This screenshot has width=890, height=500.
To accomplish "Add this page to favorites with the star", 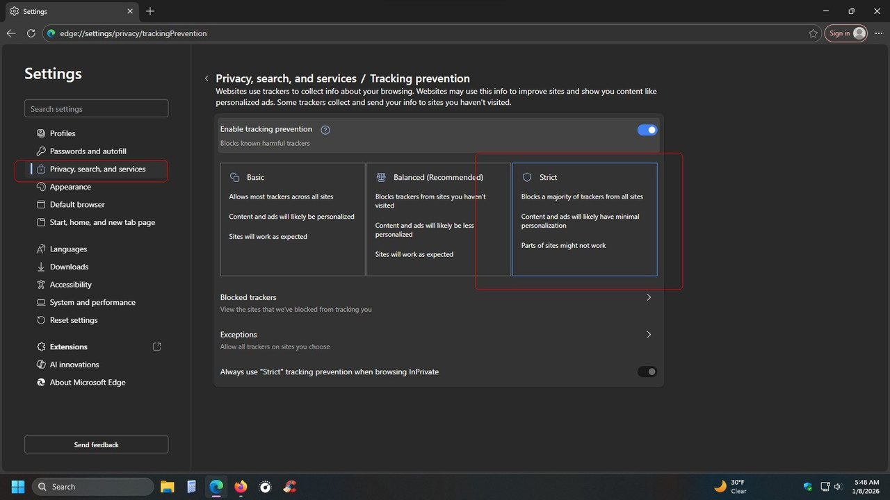I will click(813, 33).
